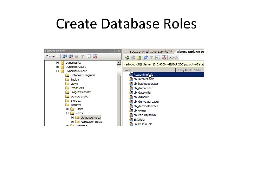Viewport: 253px width, 190px height.
Task: Select the Views folder in the tree
Action: pyautogui.click(x=74, y=84)
